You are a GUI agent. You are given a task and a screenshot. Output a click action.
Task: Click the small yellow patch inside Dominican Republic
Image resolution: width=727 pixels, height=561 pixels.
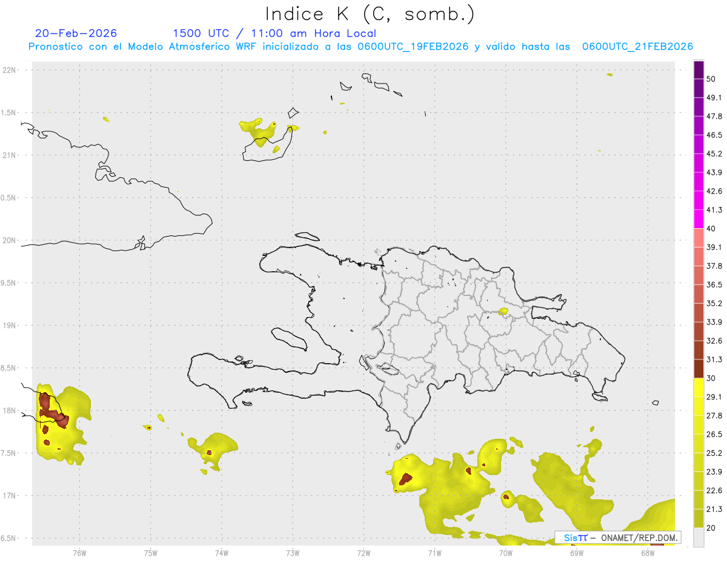click(x=503, y=312)
